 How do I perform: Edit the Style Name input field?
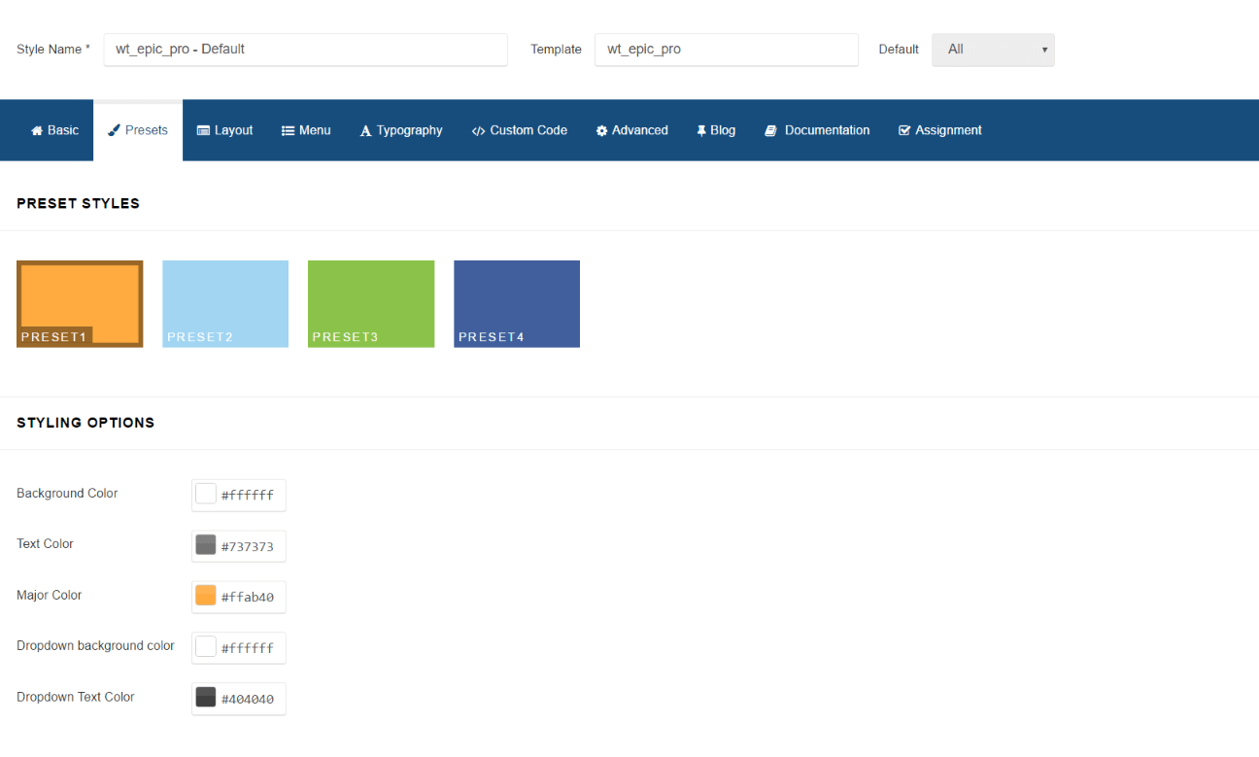coord(304,50)
